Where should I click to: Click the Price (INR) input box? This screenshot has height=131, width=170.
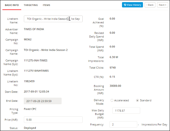click(53, 120)
